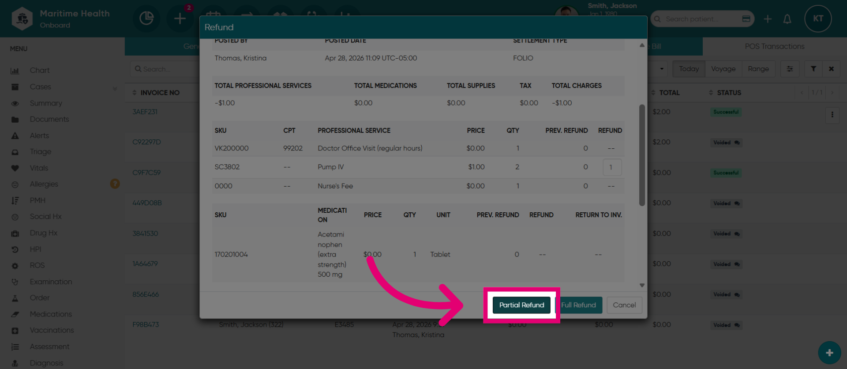The height and width of the screenshot is (369, 847).
Task: Click the Partial Refund button
Action: coord(521,305)
